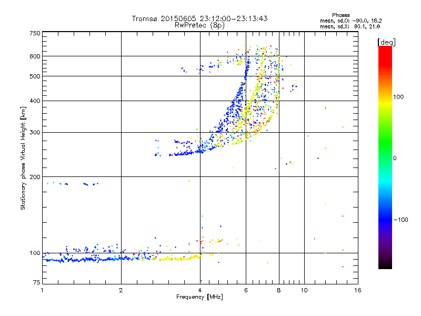Click the x-axis '1' tick label
Screen dimensions: 421x316
point(42,290)
